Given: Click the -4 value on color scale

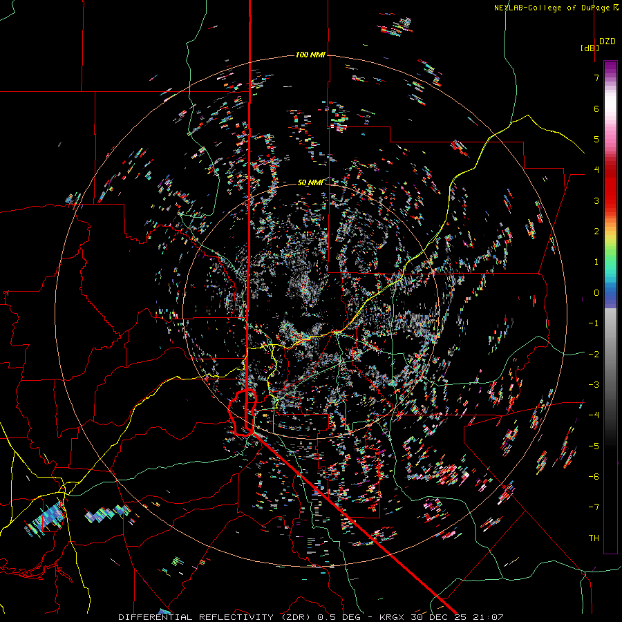Looking at the screenshot, I should (x=594, y=415).
